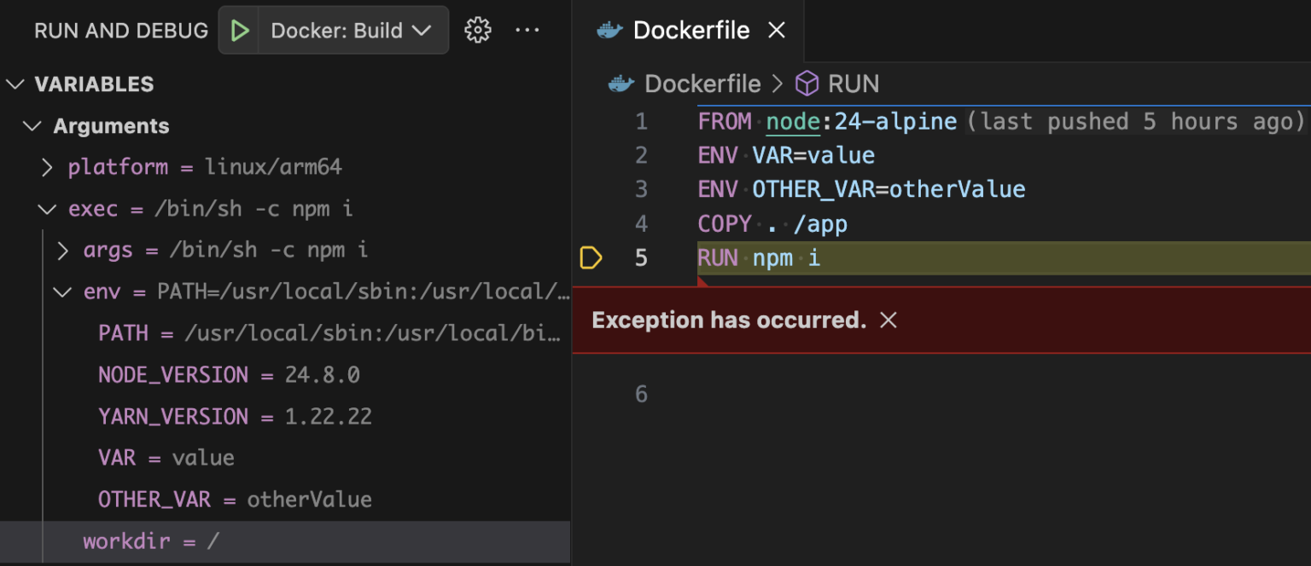Viewport: 1311px width, 566px height.
Task: Switch to the Dockerfile editor tab
Action: pos(691,29)
